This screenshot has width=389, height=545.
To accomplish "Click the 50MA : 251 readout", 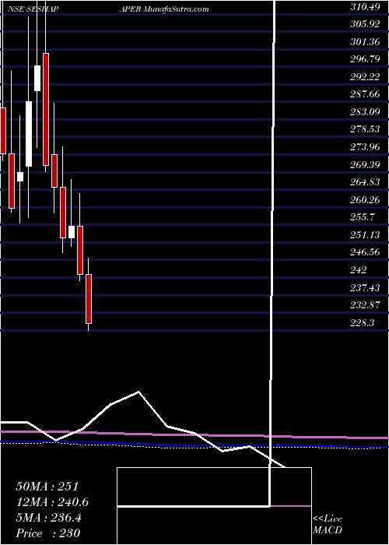I will pyautogui.click(x=48, y=487).
